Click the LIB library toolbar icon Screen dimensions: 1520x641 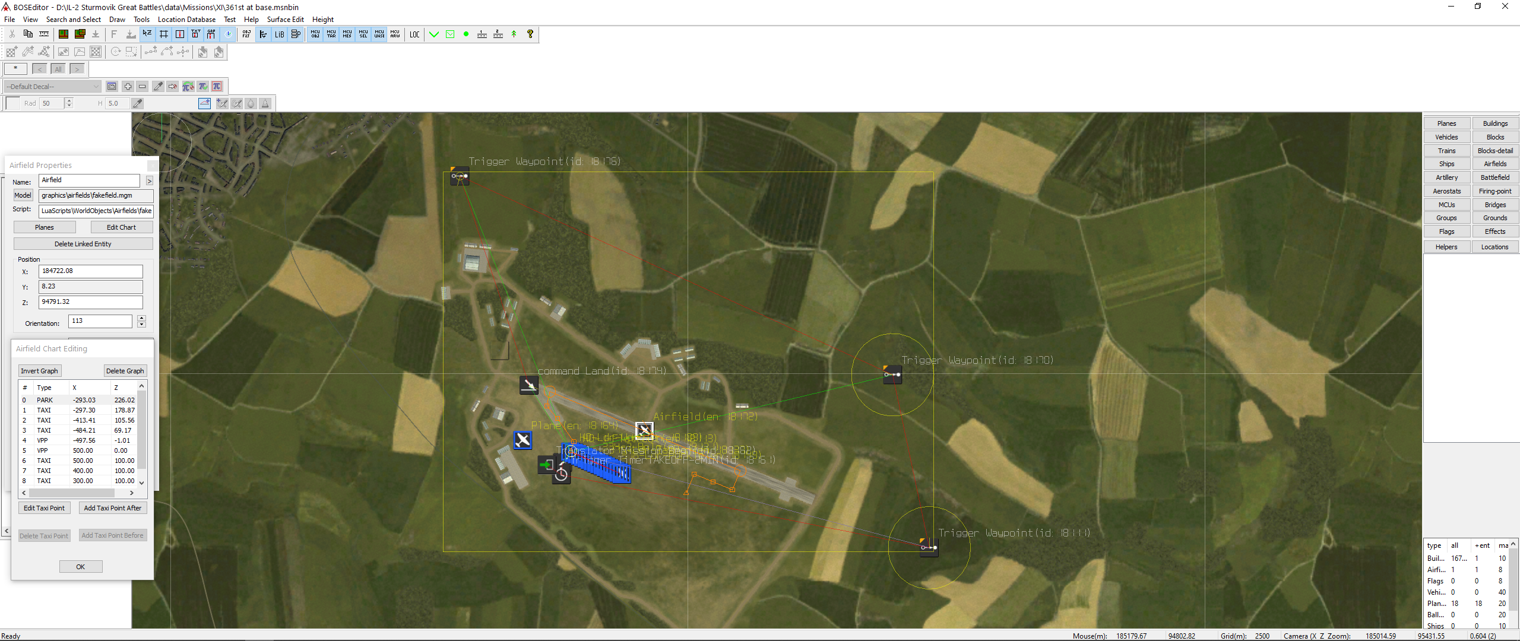click(x=279, y=34)
